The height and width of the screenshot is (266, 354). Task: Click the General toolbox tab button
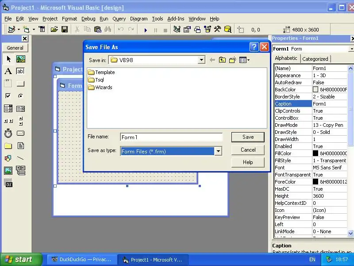(x=15, y=48)
